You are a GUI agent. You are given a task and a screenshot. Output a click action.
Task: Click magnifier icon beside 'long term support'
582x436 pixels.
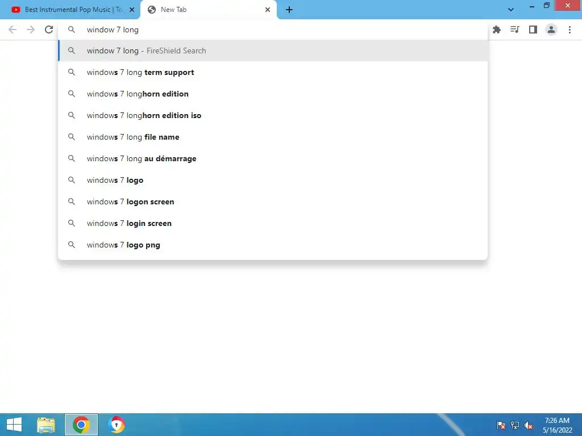[72, 72]
